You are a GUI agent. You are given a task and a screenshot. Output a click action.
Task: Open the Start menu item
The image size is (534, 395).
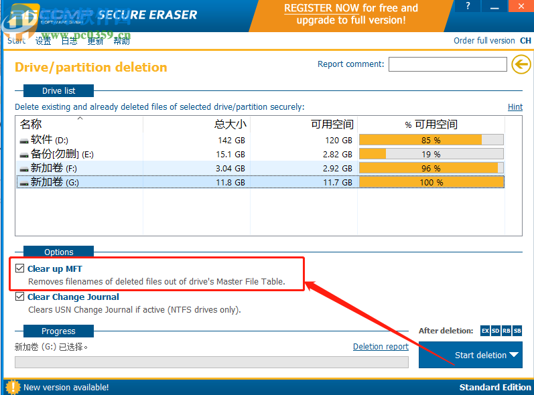[16, 40]
